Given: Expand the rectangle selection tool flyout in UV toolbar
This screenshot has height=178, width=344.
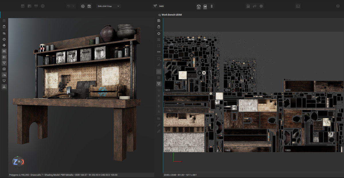Looking at the screenshot, I should coord(159,59).
